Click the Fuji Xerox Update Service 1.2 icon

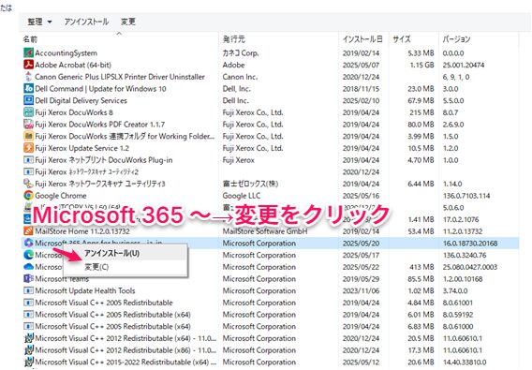pos(28,148)
